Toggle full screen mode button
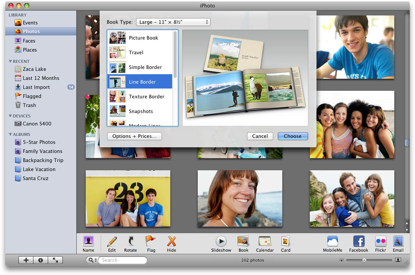Screen dimensions: 415x275 tap(55, 260)
